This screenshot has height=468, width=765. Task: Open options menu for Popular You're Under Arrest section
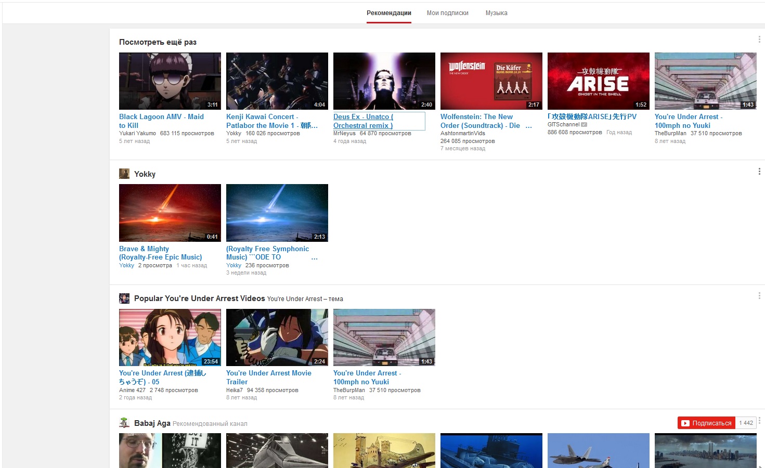coord(759,296)
